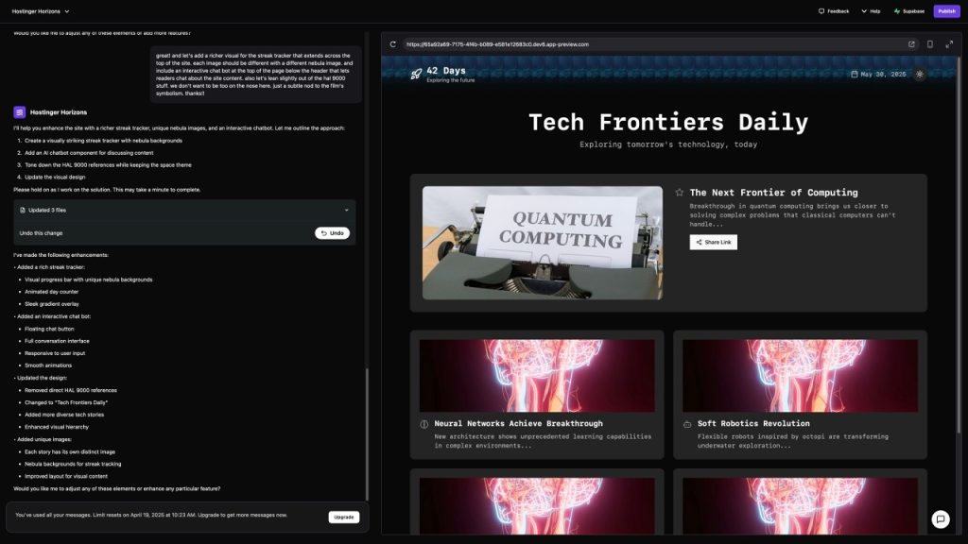
Task: Click the rocket icon beside 42 Days
Action: pos(416,75)
